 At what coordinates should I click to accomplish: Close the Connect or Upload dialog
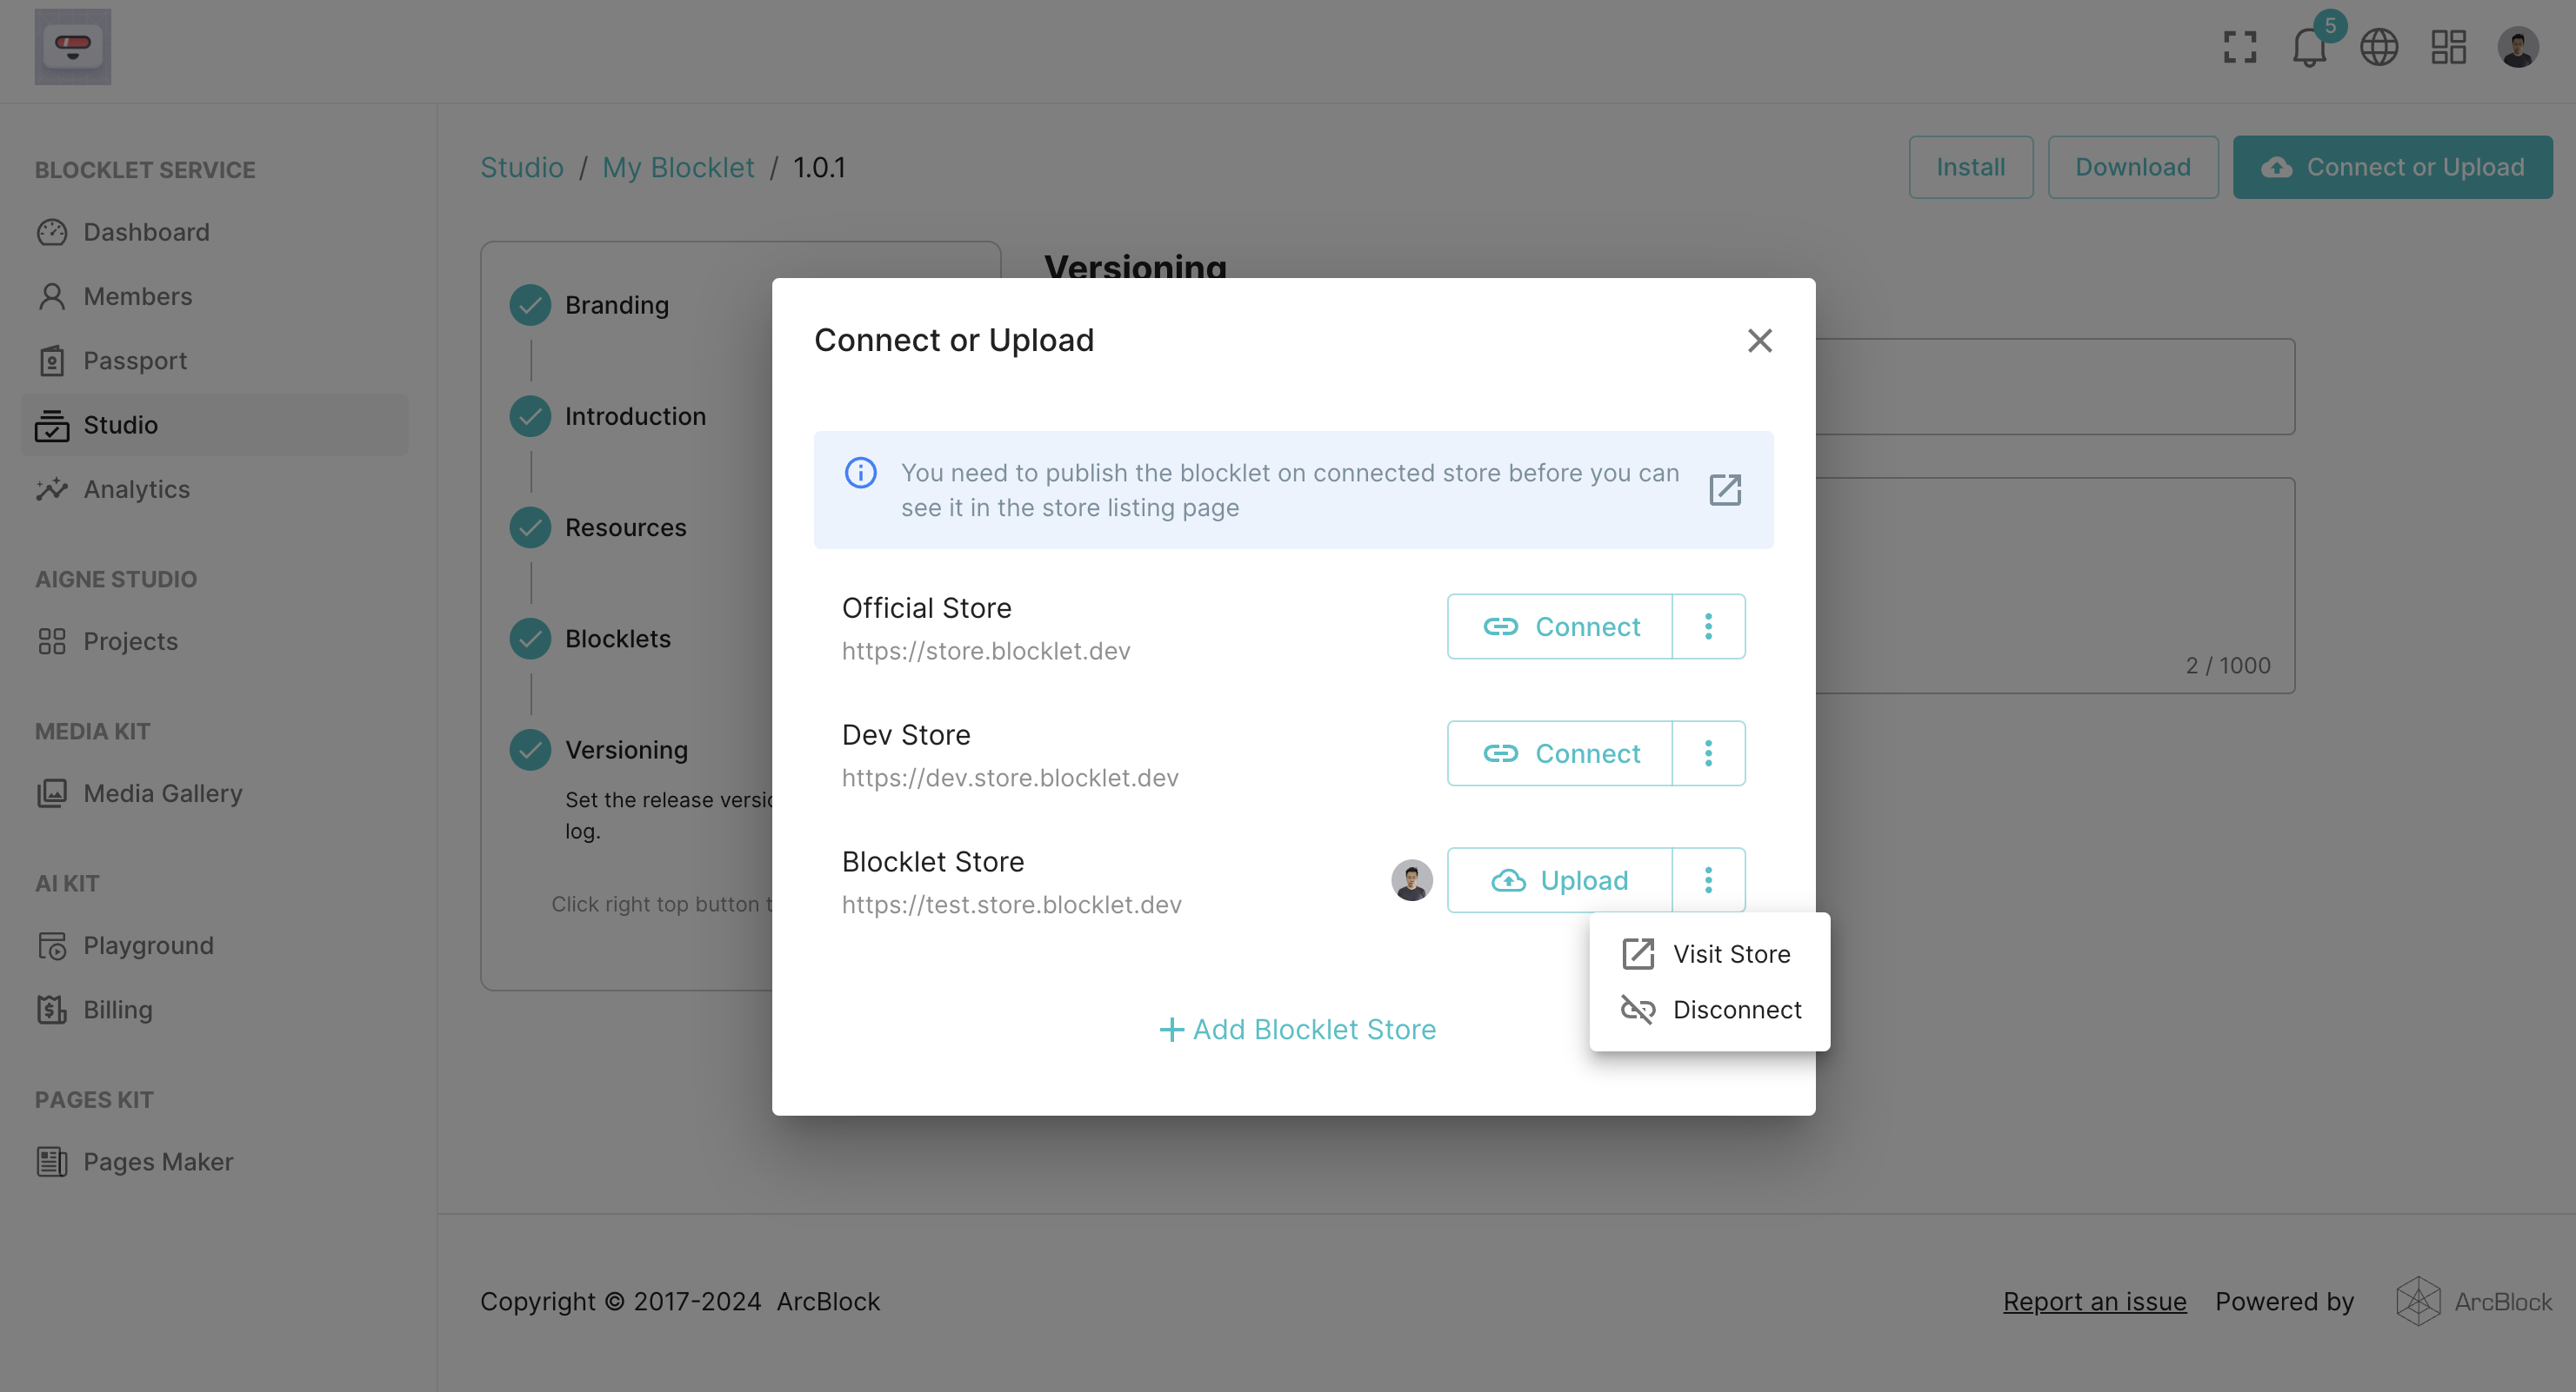(x=1760, y=341)
